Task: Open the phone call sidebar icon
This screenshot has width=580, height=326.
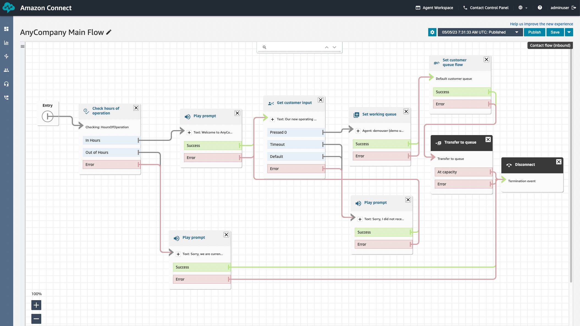Action: point(6,98)
